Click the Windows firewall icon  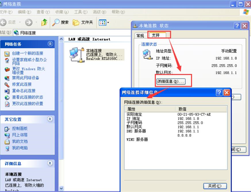[x=7, y=69]
